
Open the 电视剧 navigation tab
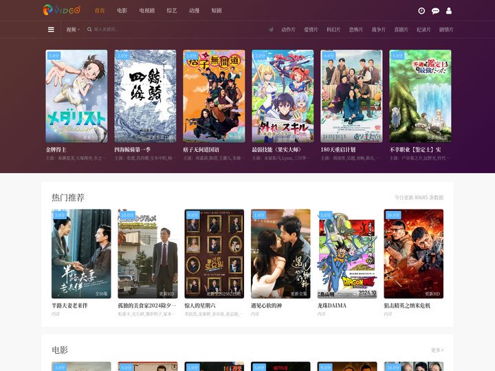[147, 10]
